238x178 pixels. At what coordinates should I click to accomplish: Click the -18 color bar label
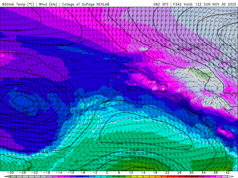pos(47,173)
